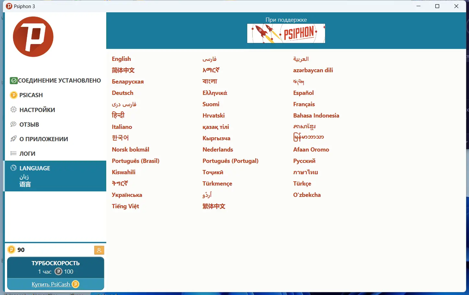Select Hrvatski language
Image resolution: width=469 pixels, height=295 pixels.
(x=213, y=116)
